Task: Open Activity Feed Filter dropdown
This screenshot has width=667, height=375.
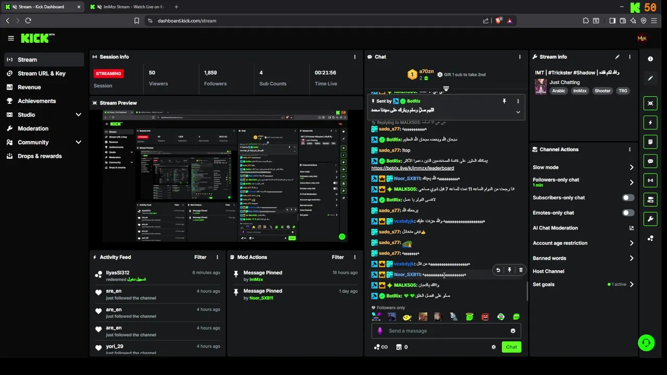Action: point(200,257)
